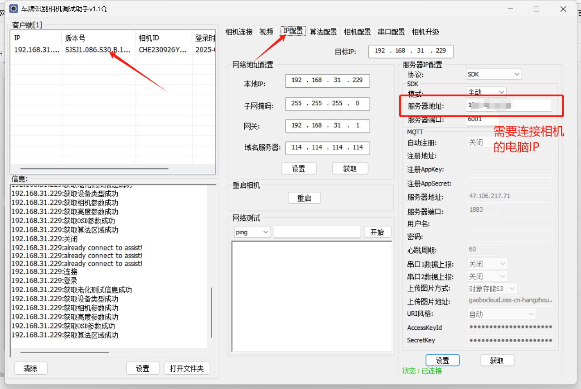
Task: Click the MQTT 服务器地址 field 47.106.217.71
Action: pos(510,196)
